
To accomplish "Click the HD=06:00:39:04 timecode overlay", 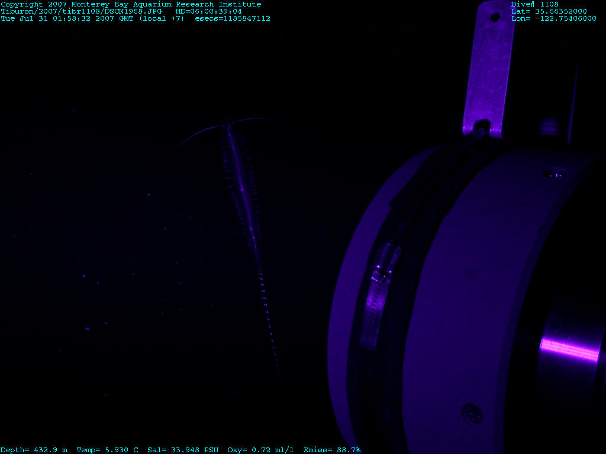I will click(208, 11).
